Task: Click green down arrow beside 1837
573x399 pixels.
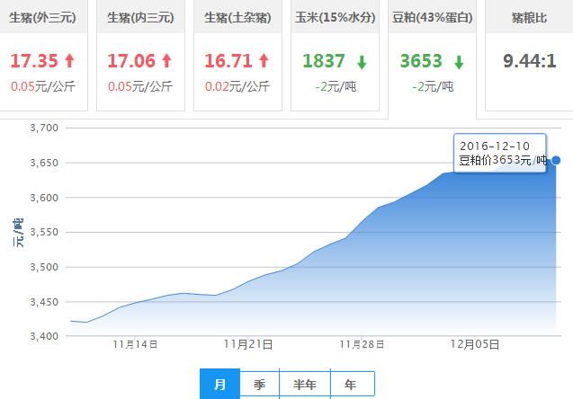Action: point(362,62)
